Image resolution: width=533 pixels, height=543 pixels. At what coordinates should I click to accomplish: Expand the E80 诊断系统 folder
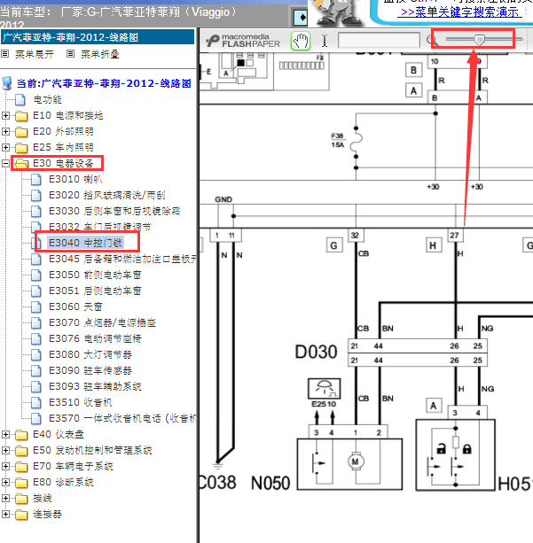tap(5, 482)
